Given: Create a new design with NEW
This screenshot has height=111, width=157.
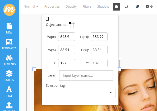Looking at the screenshot, I should (x=9, y=28).
